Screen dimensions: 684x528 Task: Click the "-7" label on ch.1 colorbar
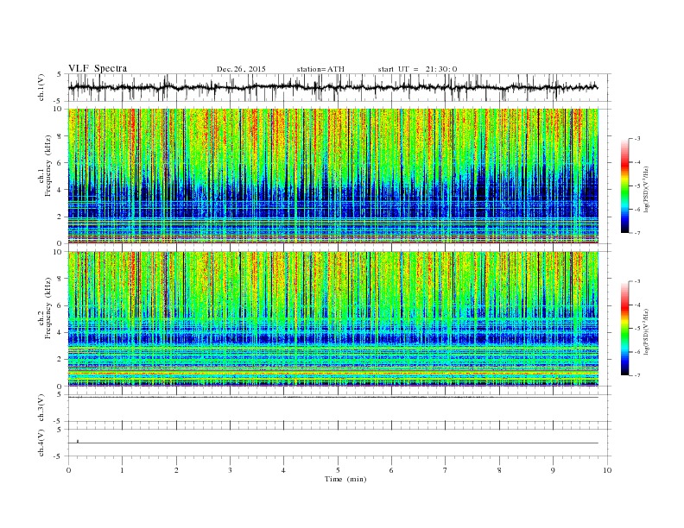(637, 233)
